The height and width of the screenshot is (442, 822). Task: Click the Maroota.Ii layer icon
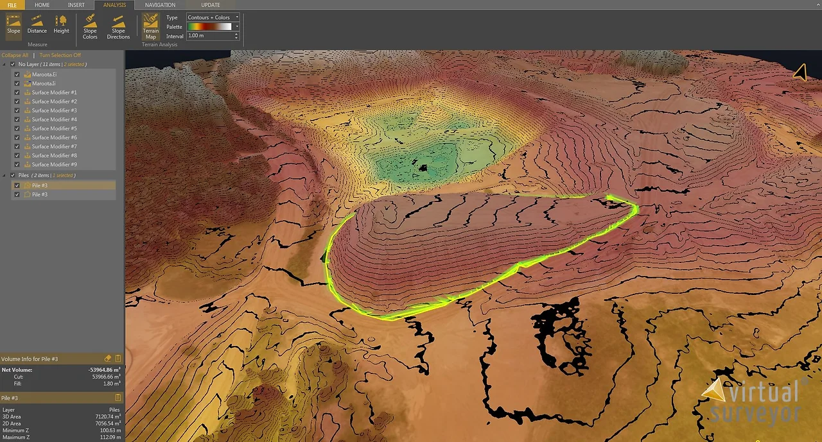(x=27, y=83)
